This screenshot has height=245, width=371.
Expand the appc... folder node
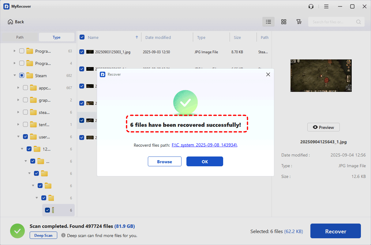click(18, 88)
